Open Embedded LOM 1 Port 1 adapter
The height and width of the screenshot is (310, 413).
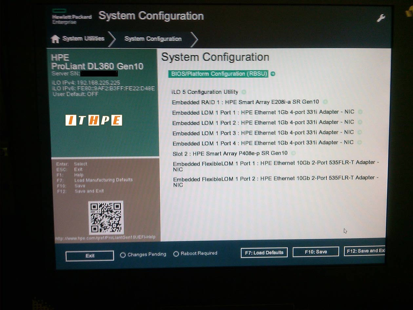click(x=263, y=112)
